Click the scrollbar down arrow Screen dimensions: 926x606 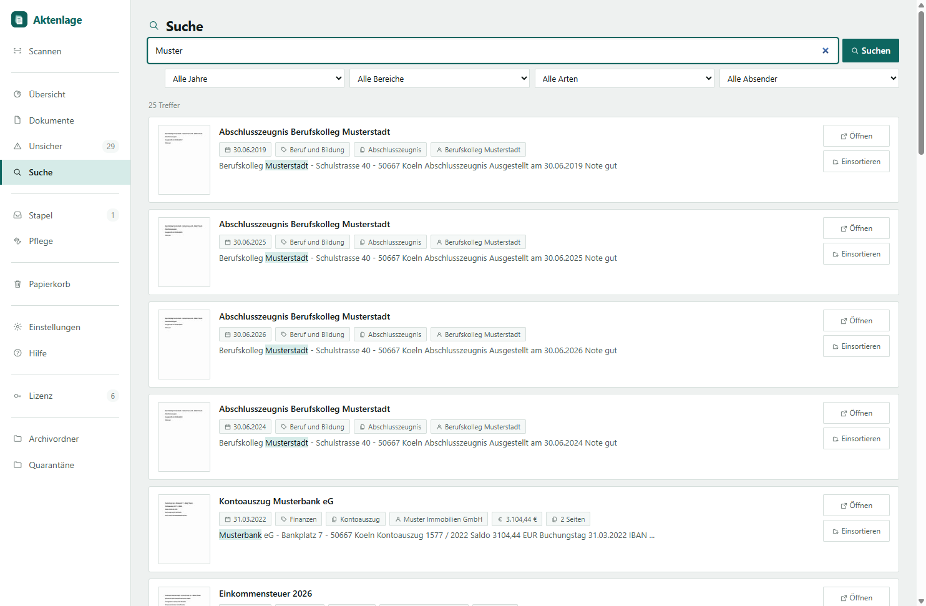click(x=921, y=601)
